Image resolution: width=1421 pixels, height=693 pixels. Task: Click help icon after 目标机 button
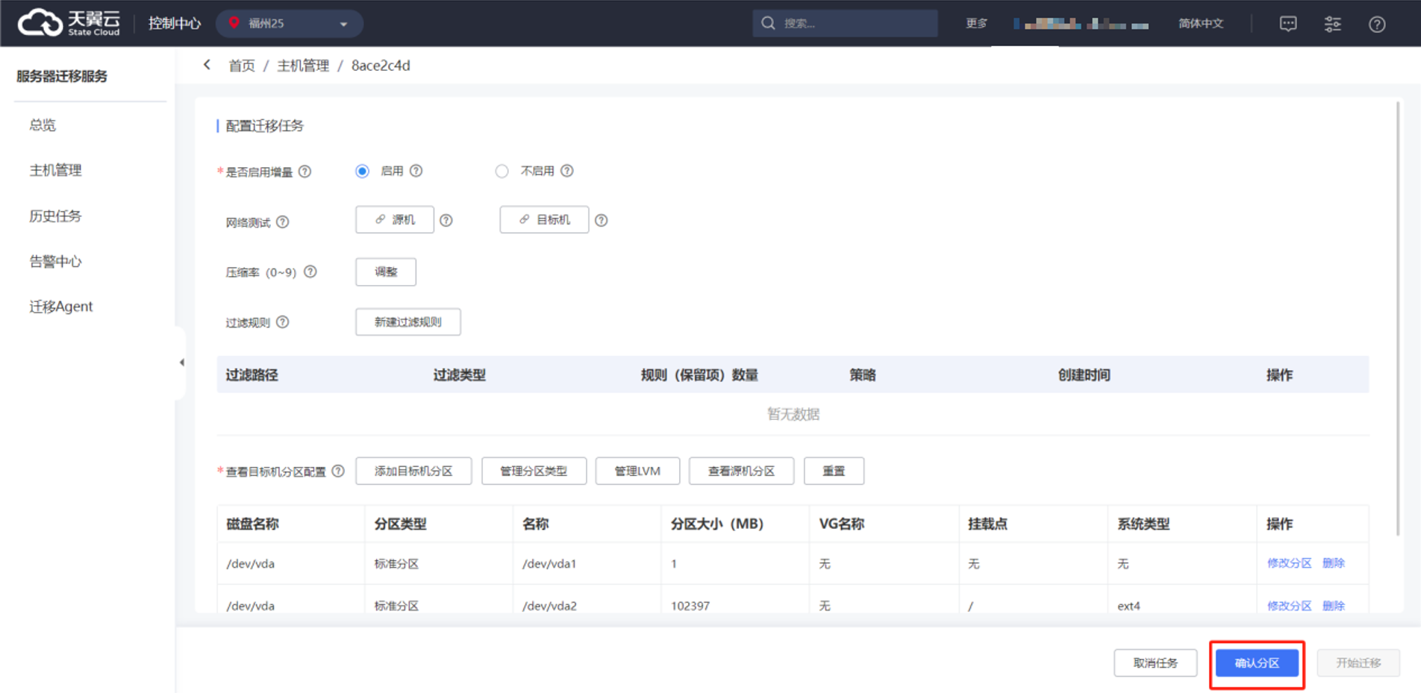[x=601, y=220]
